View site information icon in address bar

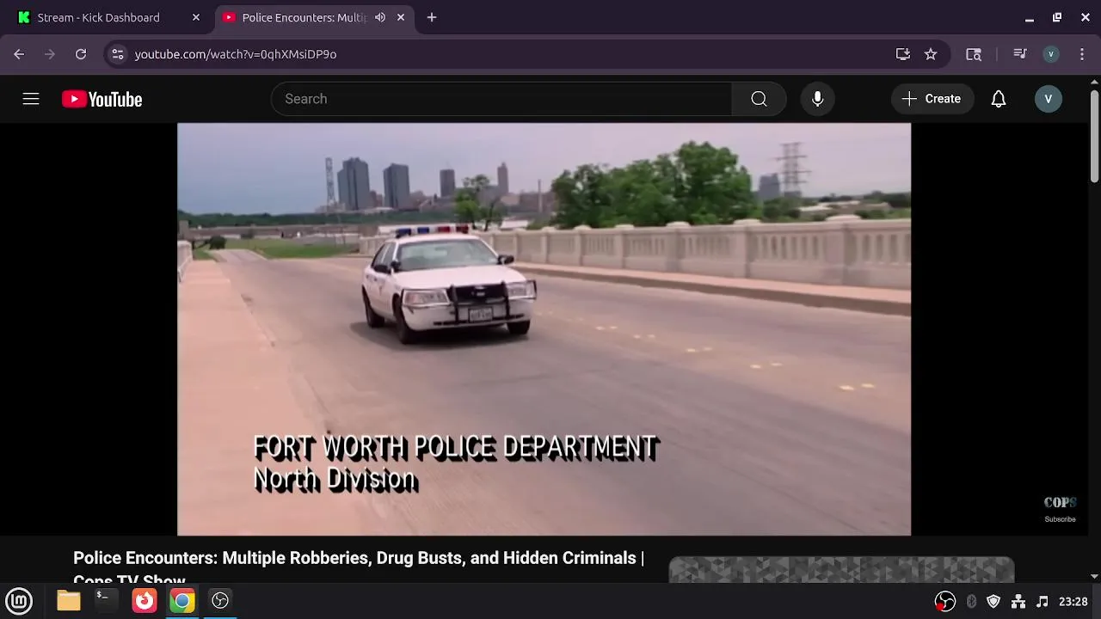118,54
